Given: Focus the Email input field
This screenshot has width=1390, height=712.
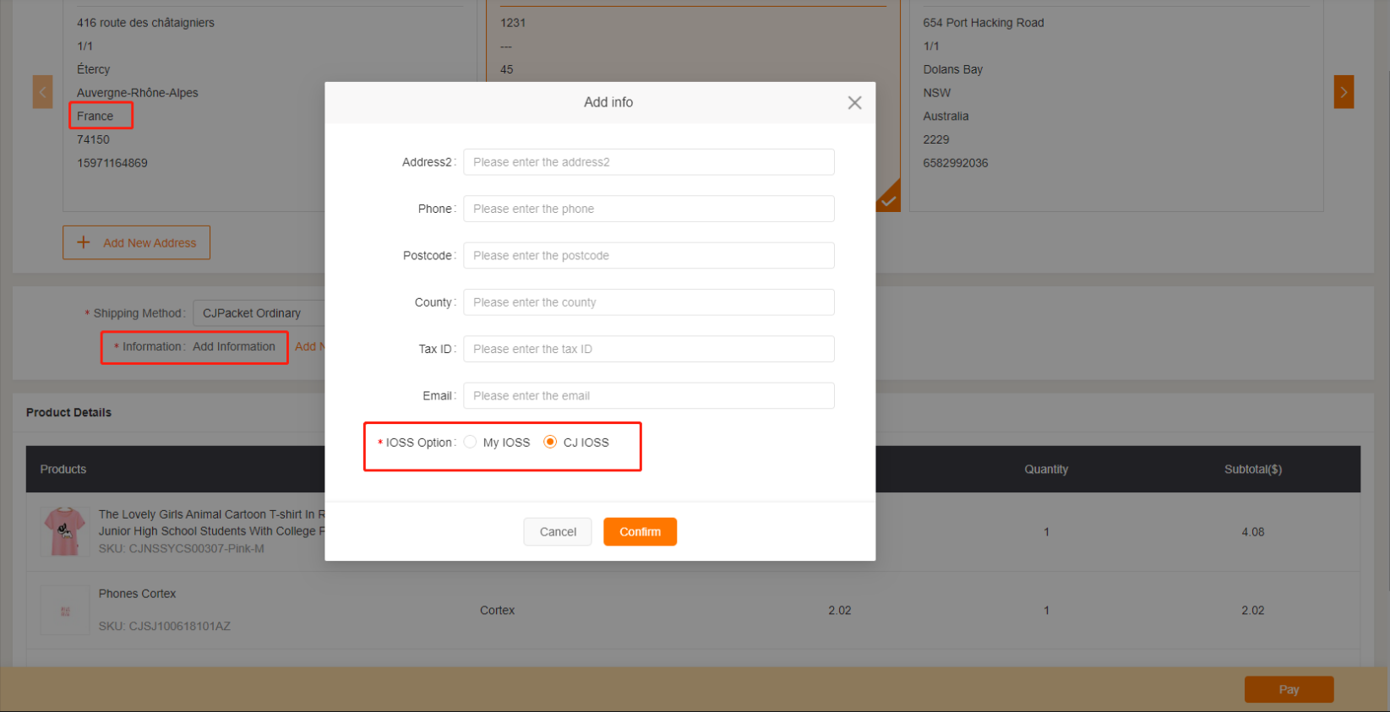Looking at the screenshot, I should [648, 396].
